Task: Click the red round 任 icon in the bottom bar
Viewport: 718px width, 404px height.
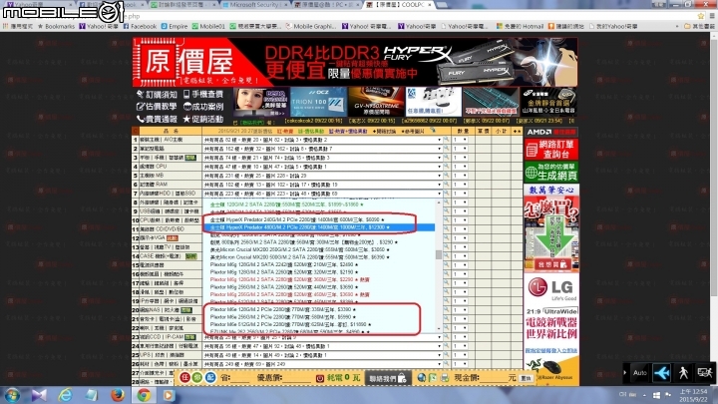Action: click(x=184, y=378)
